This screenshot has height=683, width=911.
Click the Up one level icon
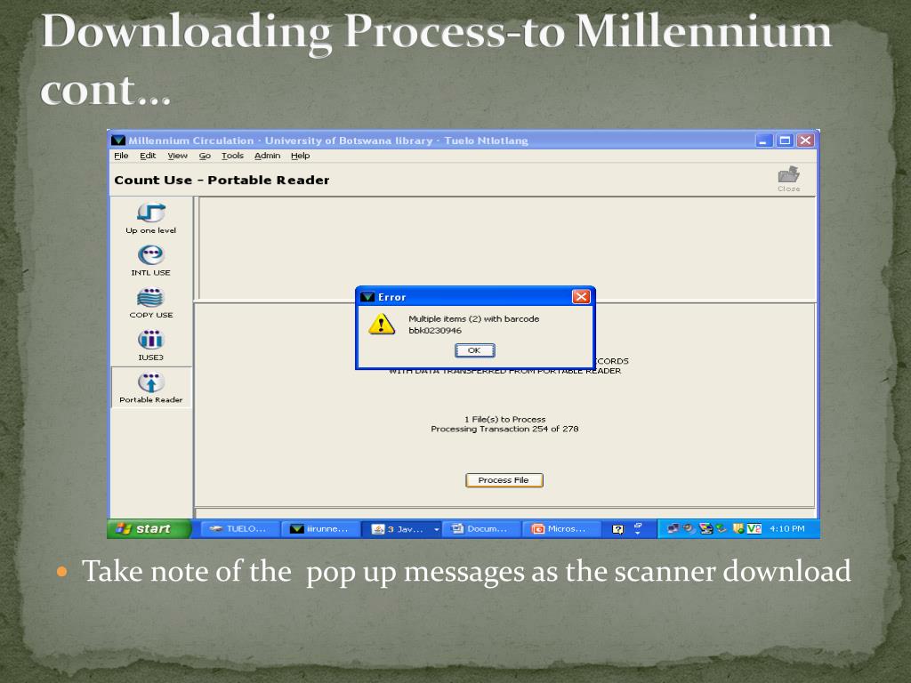151,213
